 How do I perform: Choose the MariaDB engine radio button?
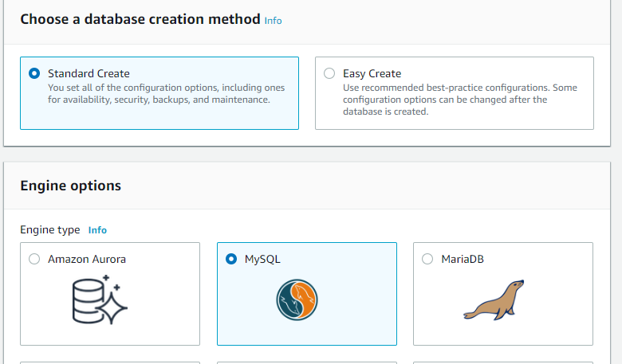427,259
